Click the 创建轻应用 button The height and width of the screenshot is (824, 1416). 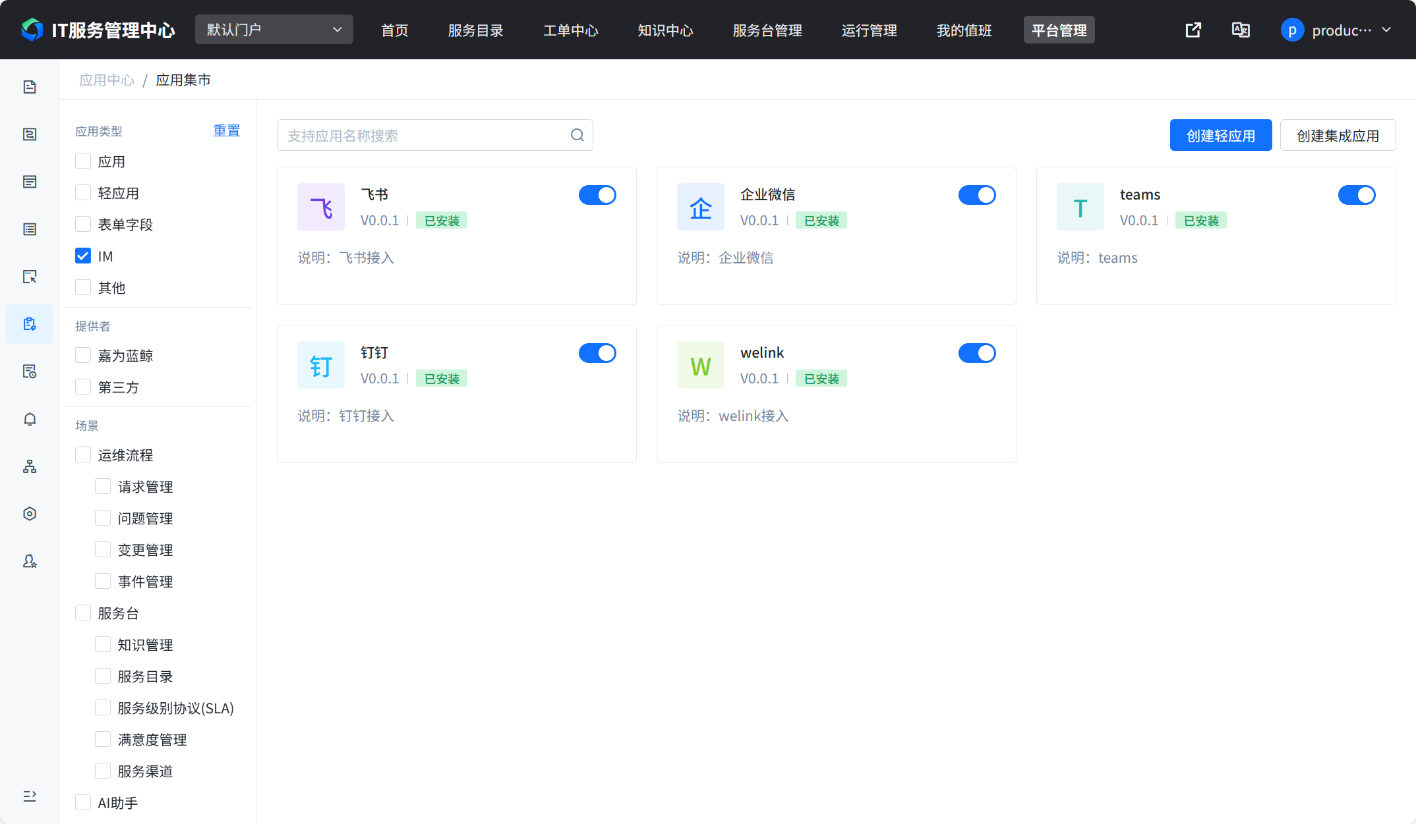click(1220, 135)
